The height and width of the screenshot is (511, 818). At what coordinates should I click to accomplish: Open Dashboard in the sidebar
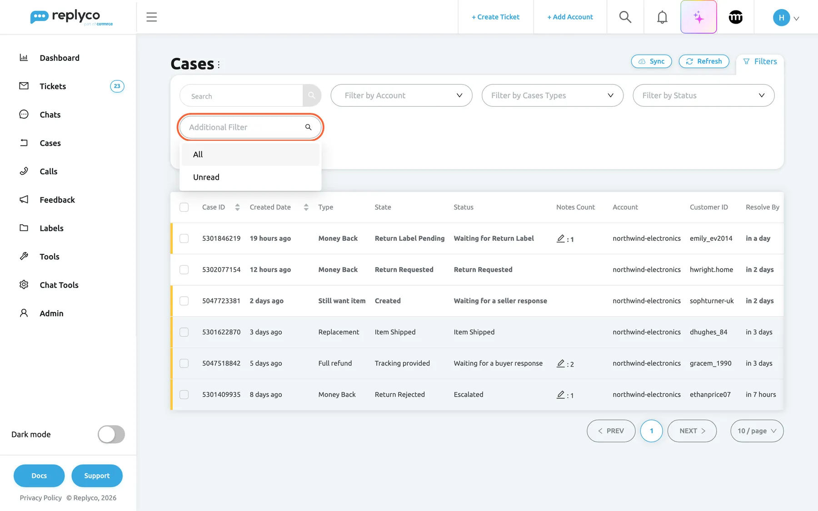60,58
